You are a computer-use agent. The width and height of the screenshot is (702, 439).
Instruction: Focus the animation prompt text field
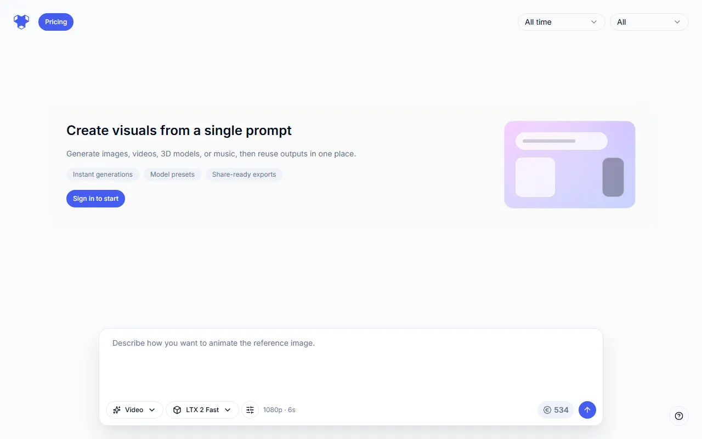click(x=351, y=362)
